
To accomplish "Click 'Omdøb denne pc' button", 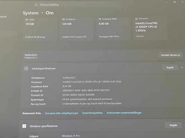I will (171, 55).
